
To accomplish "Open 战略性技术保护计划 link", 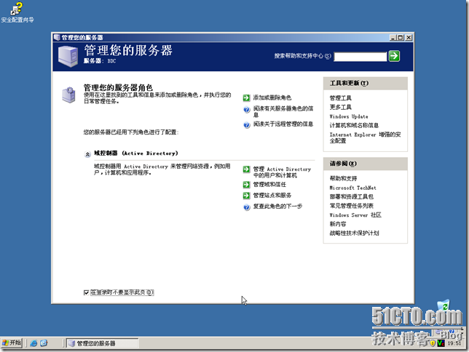I will pos(354,233).
